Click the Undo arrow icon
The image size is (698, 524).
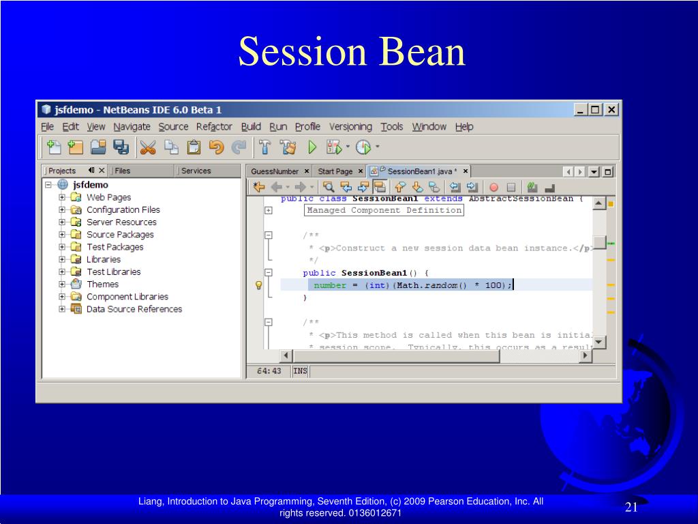coord(216,147)
